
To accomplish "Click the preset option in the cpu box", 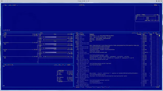I will point(14,5).
